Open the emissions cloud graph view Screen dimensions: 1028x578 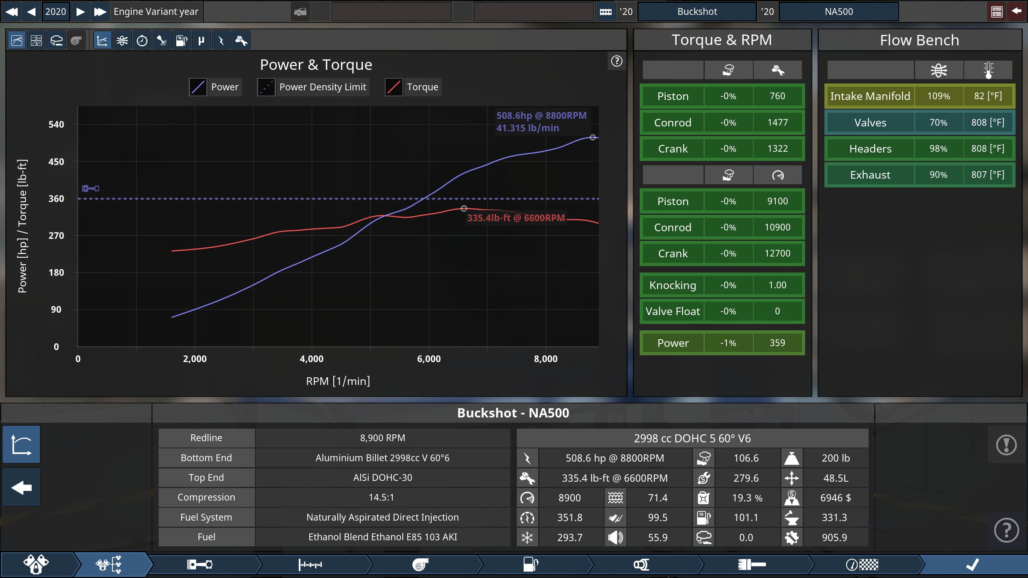56,41
